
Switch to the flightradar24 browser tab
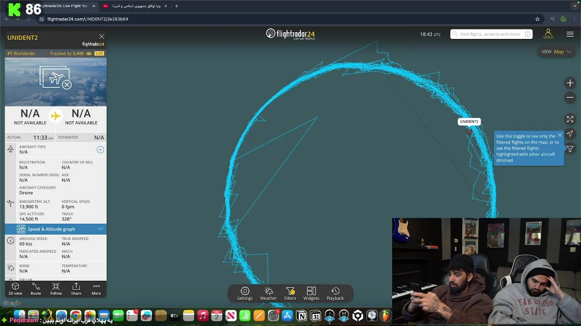pos(64,6)
